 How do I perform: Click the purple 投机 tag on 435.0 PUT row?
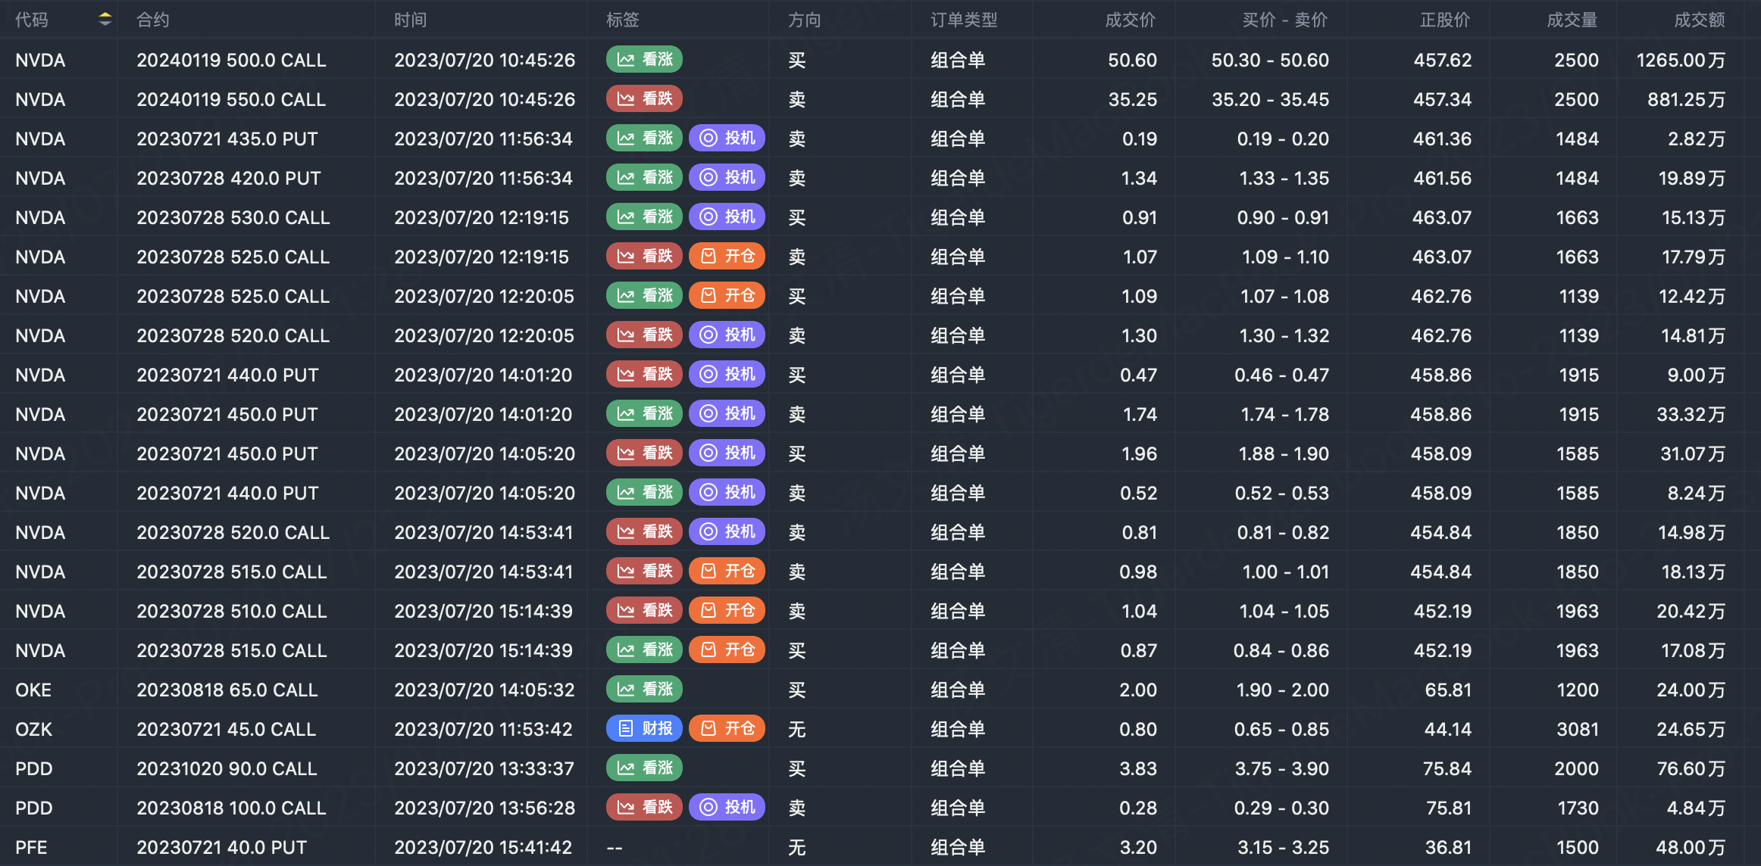(727, 139)
